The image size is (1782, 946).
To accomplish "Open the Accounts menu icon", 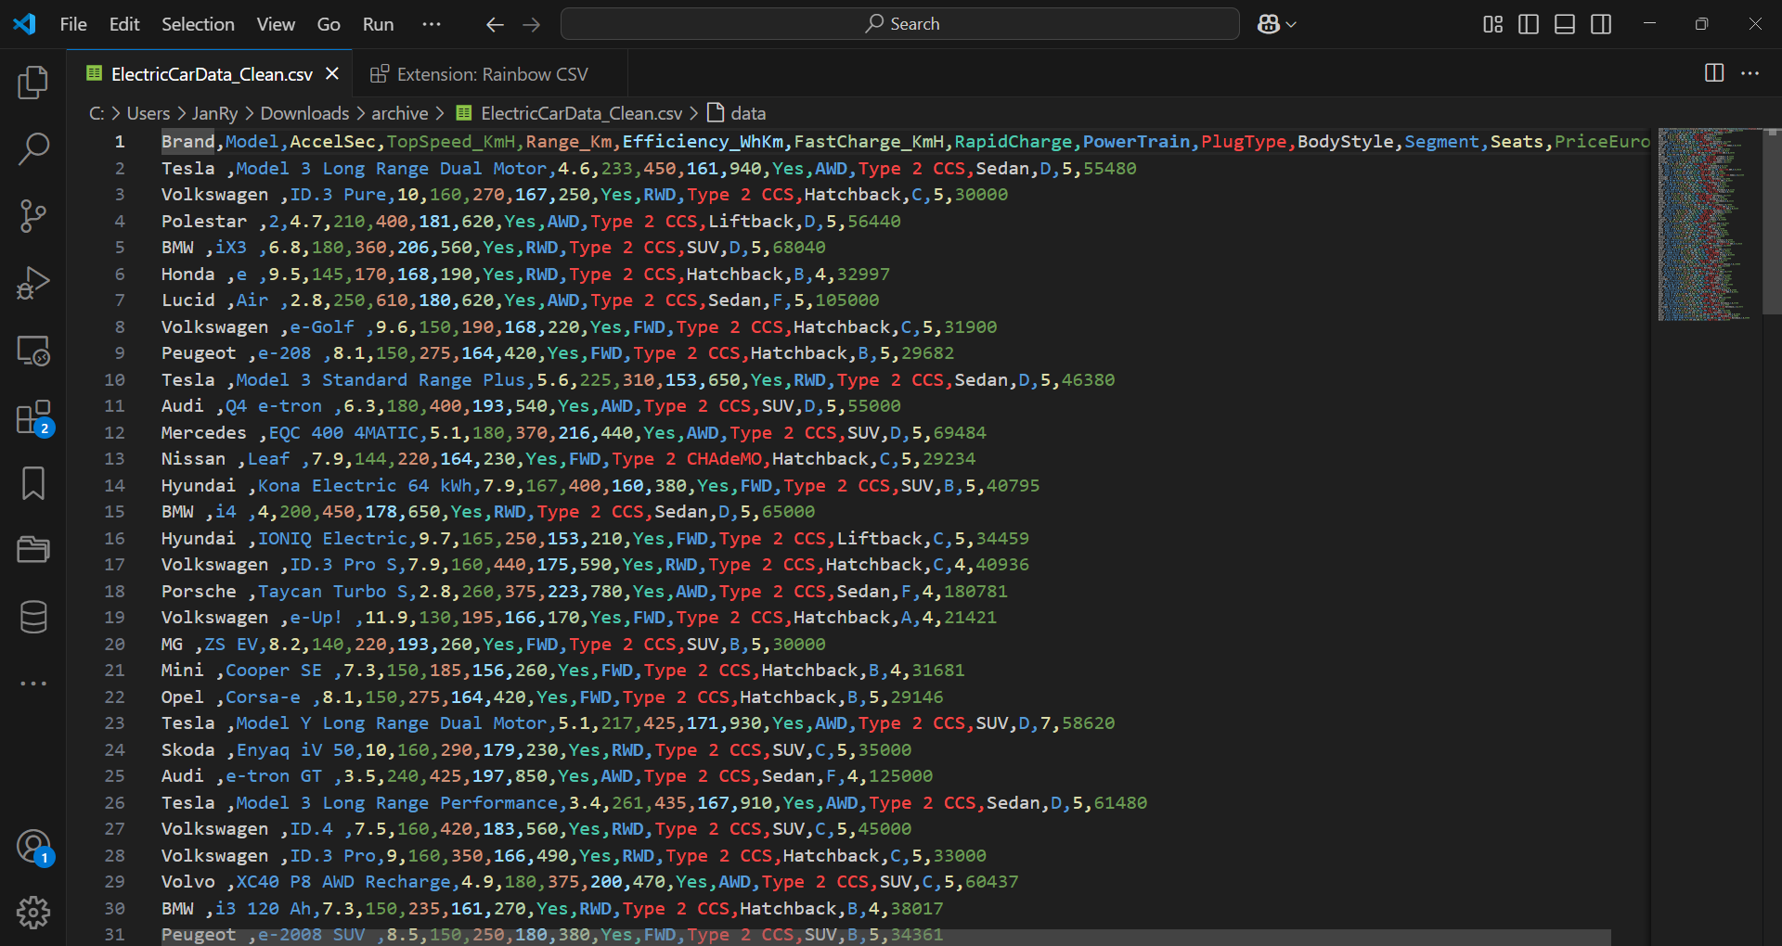I will coord(33,846).
